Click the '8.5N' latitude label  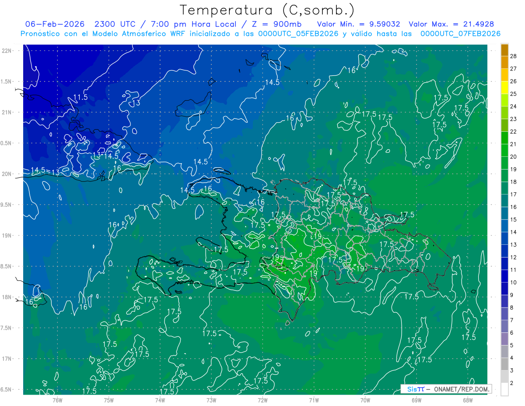click(x=7, y=266)
